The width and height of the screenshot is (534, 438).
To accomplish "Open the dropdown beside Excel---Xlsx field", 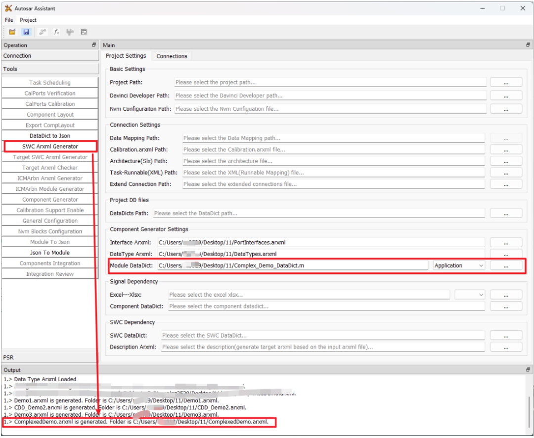I will [x=470, y=294].
